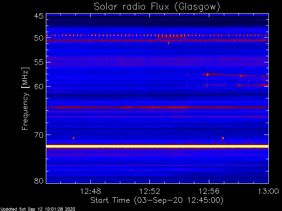Click the bright burst at 12:56 near 57 MHz
Viewport: 282px width, 211px height.
click(208, 74)
